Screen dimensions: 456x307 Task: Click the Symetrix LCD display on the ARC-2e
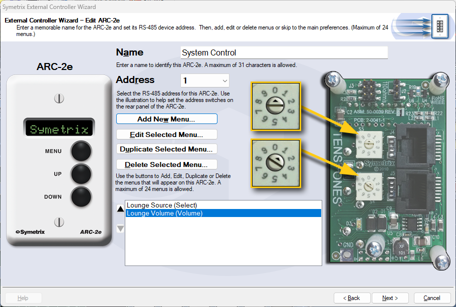[59, 129]
